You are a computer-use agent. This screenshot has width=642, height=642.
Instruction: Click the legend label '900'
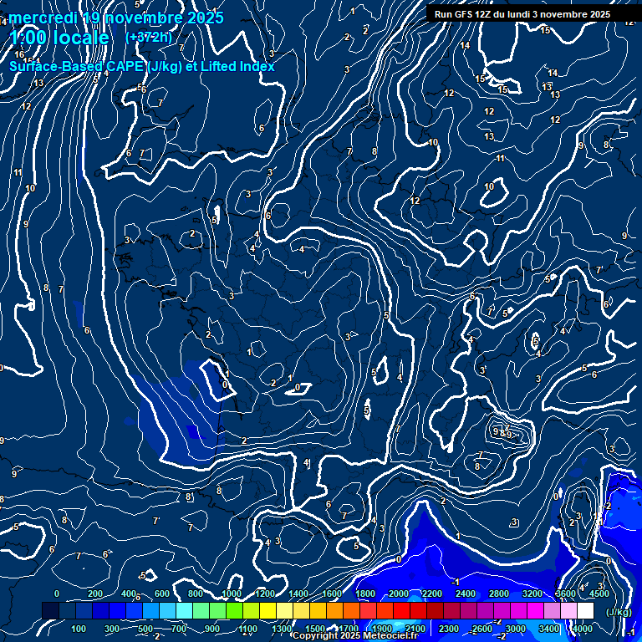tap(212, 629)
